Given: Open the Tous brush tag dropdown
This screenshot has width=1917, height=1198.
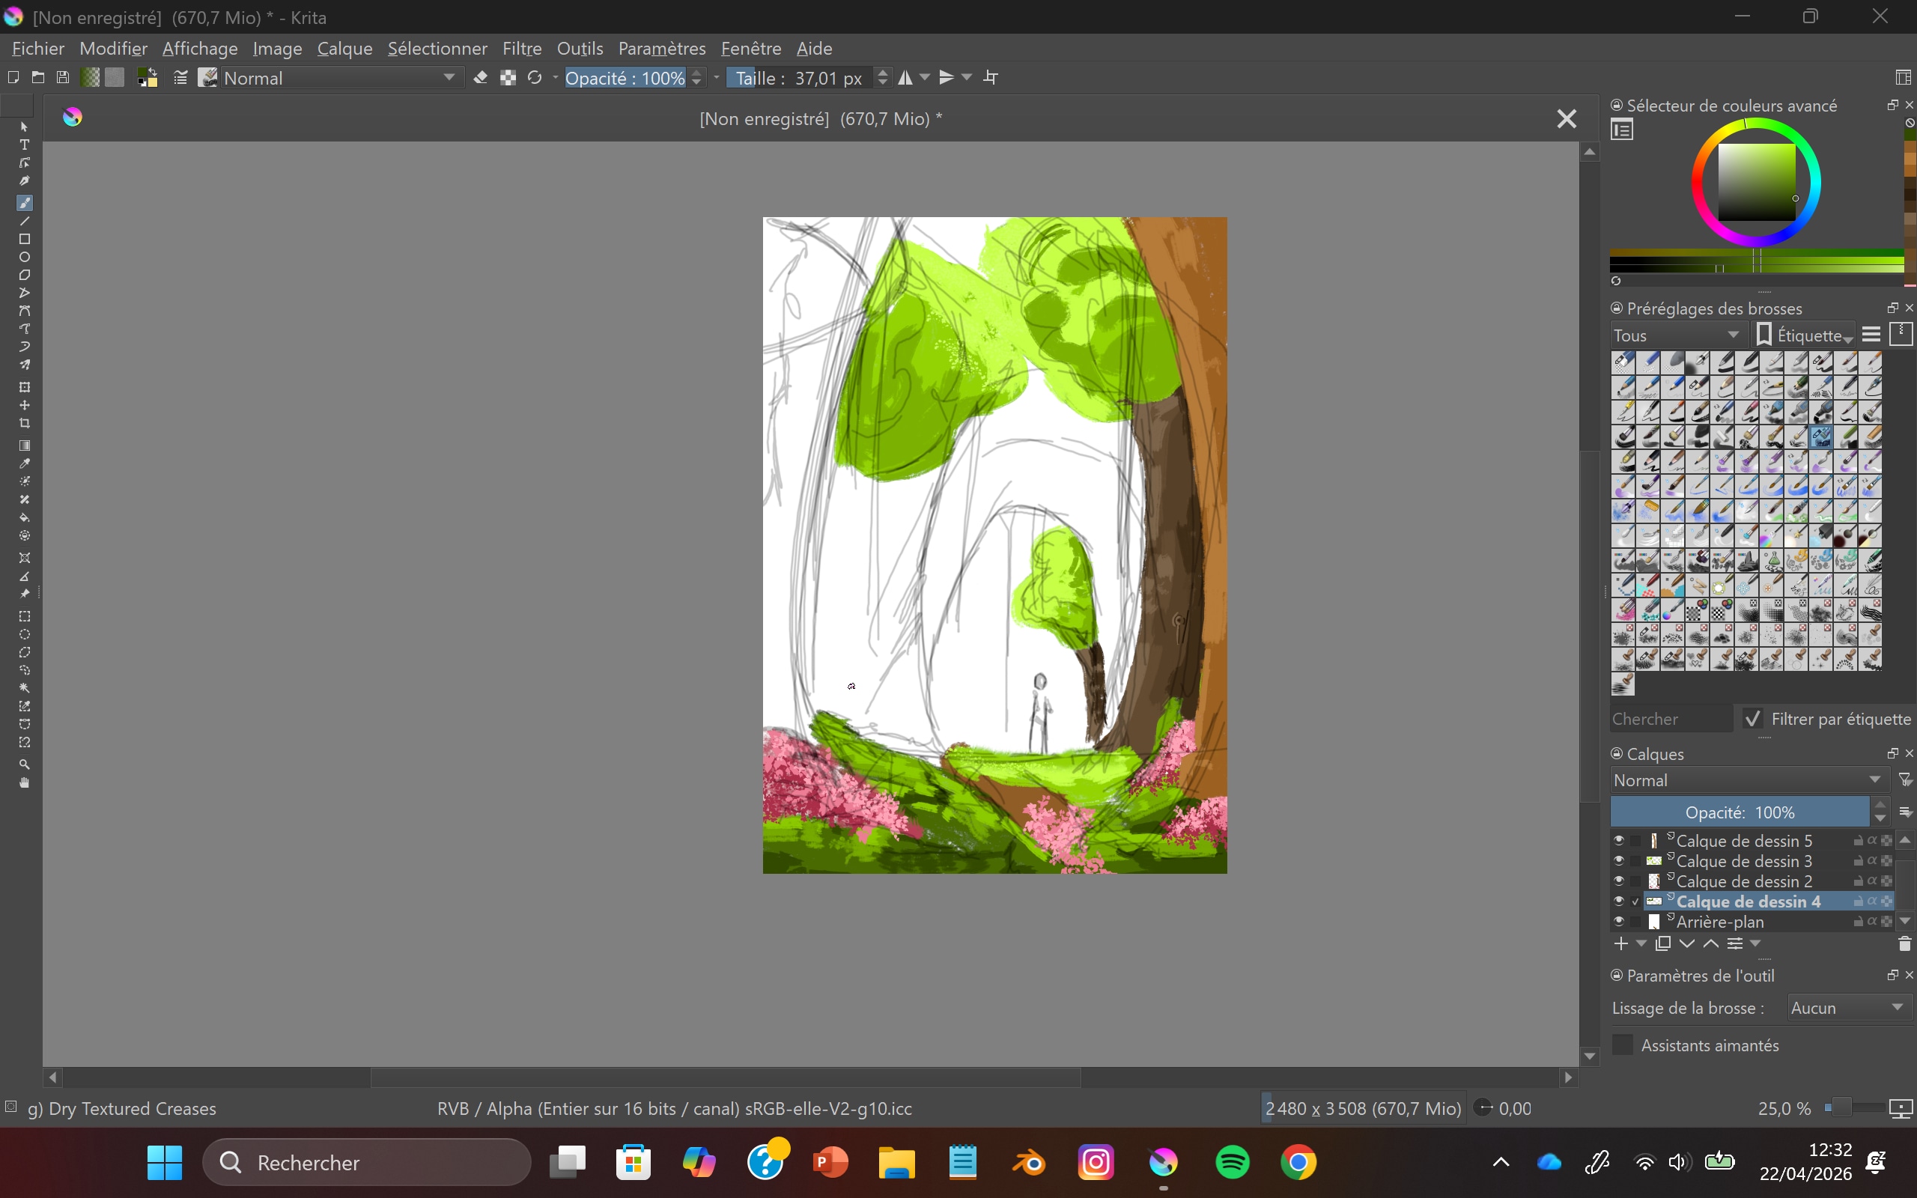Looking at the screenshot, I should click(x=1676, y=336).
